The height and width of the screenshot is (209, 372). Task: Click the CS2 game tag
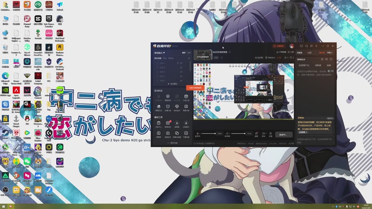216,58
